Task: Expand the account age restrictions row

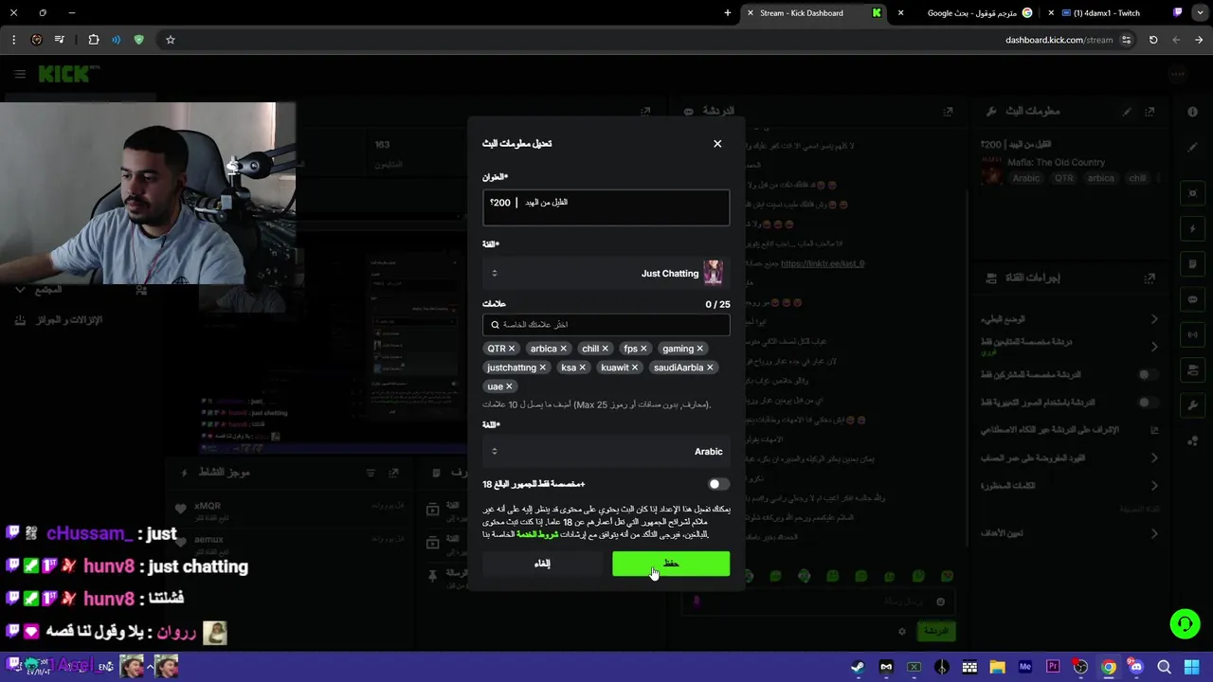Action: click(1068, 458)
